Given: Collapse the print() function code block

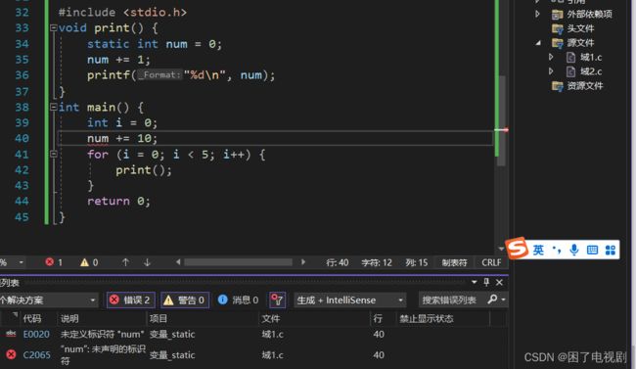Looking at the screenshot, I should click(53, 28).
